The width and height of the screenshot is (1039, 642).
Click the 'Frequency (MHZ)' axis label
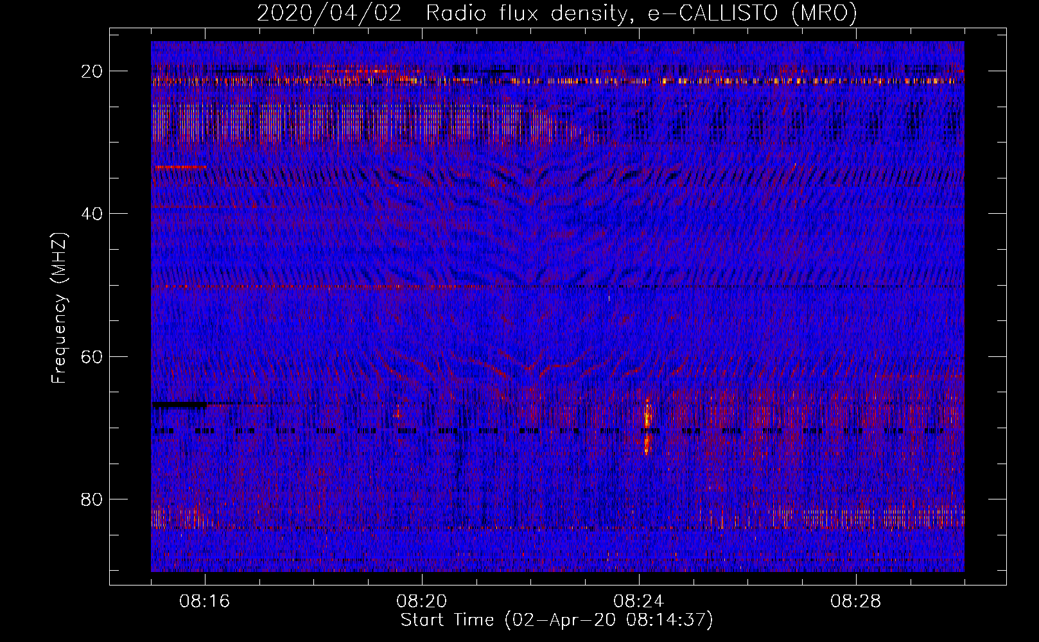click(x=59, y=308)
